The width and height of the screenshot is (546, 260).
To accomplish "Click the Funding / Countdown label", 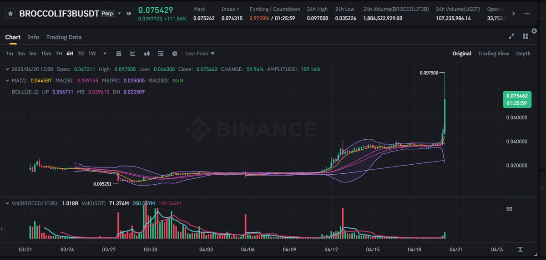I will point(274,9).
